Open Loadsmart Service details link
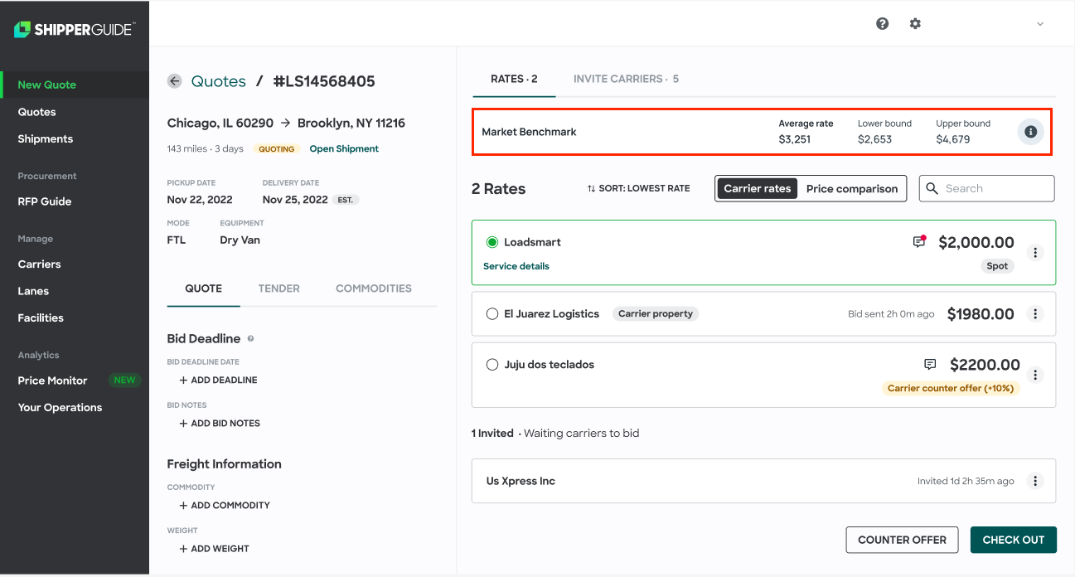1075x577 pixels. [x=516, y=266]
